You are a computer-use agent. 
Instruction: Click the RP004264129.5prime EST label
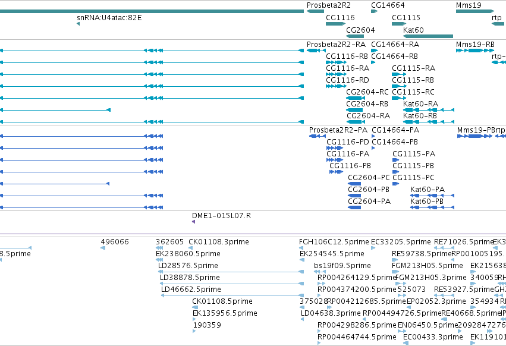tap(357, 278)
